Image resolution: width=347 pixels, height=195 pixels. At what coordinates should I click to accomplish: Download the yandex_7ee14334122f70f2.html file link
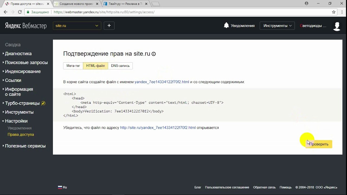coord(162,82)
